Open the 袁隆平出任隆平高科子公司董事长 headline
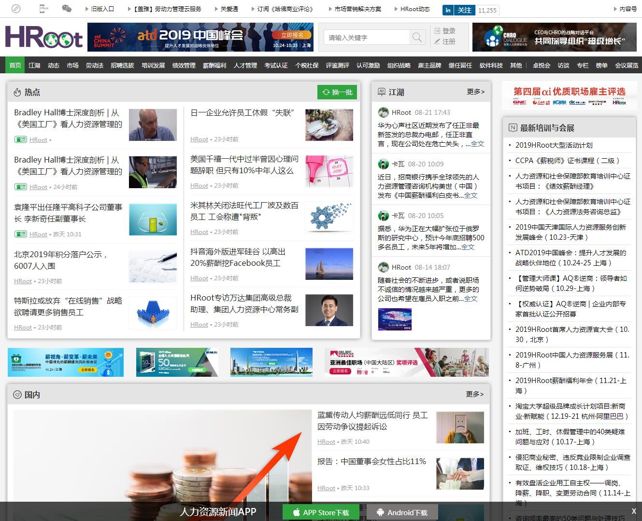This screenshot has width=642, height=521. (x=68, y=213)
